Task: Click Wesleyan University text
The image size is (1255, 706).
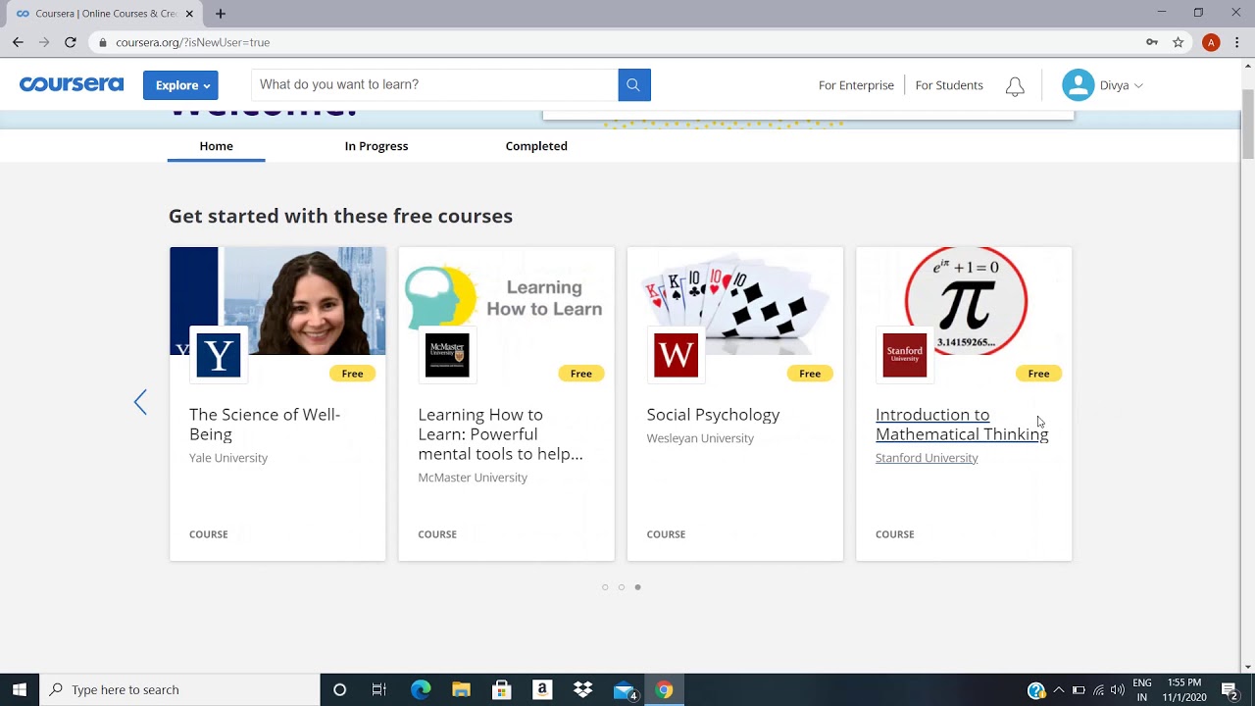Action: tap(700, 438)
